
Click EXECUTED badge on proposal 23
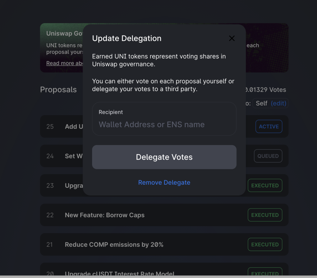[265, 185]
